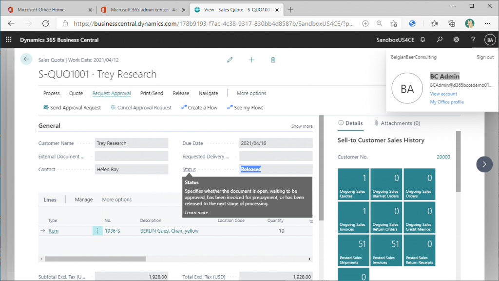Click the BERLIN Guest Chair, yellow description
This screenshot has width=499, height=281.
(169, 231)
